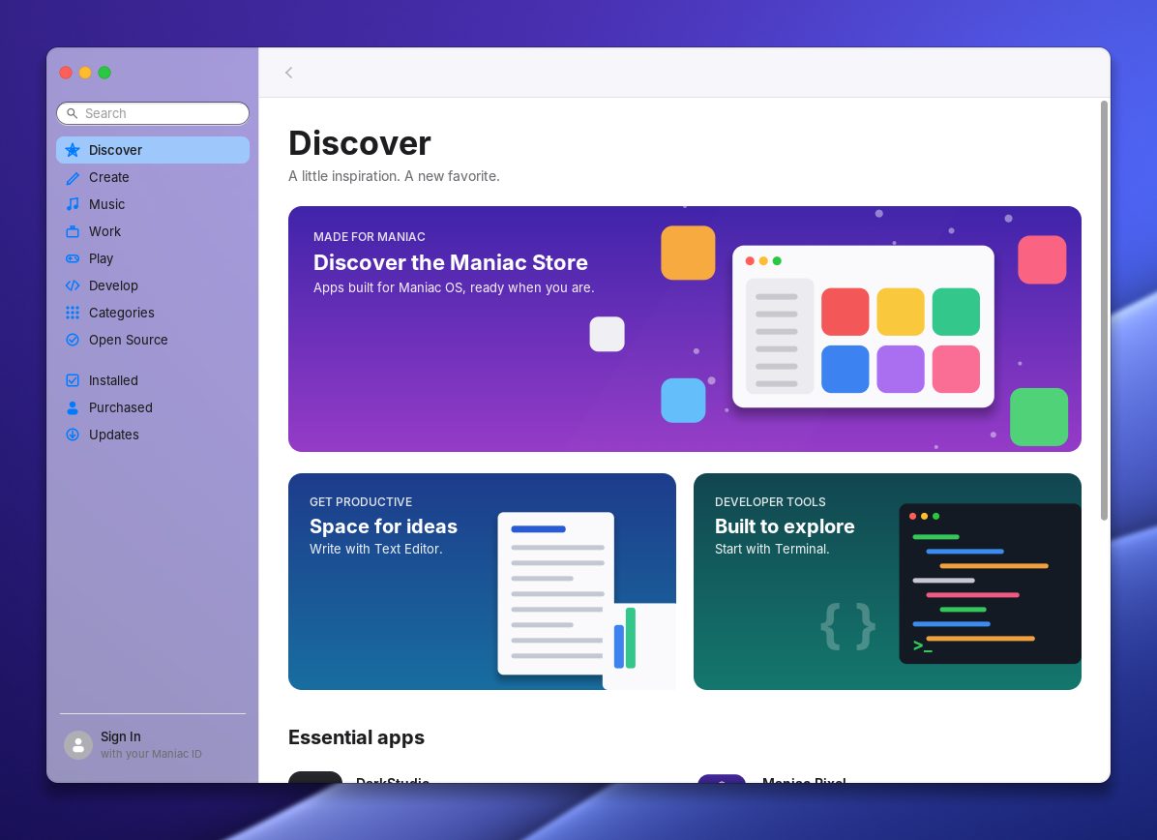Click the Installed checkbox icon
This screenshot has height=840, width=1157.
tap(73, 380)
